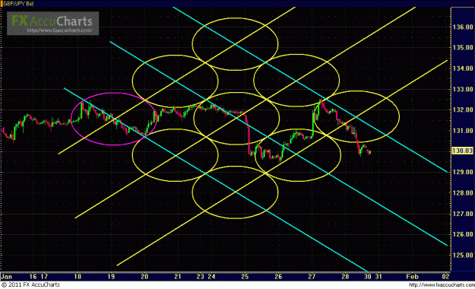Click the 126.00 price axis label
This screenshot has width=475, height=289.
(463, 234)
